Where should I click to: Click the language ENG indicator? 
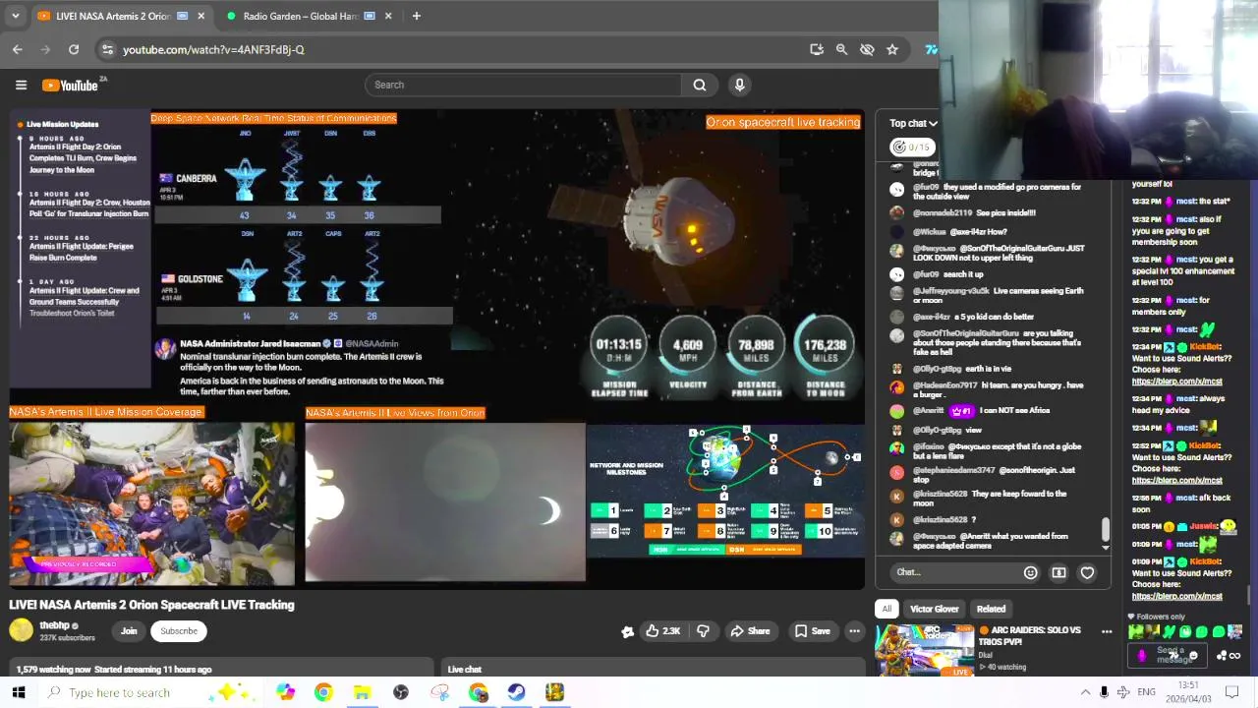click(1146, 692)
